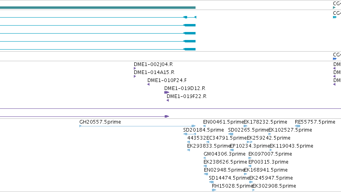Open the EP10234.3prime label

250,146
